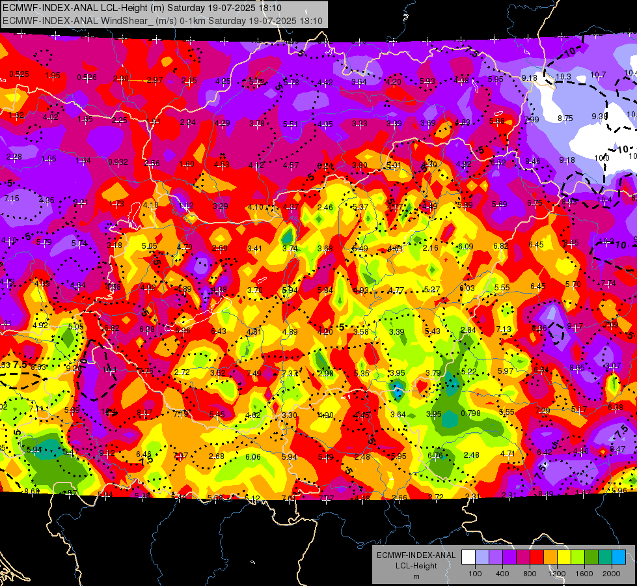637x586 pixels.
Task: Click the pale lavender legend swatch
Action: 482,557
